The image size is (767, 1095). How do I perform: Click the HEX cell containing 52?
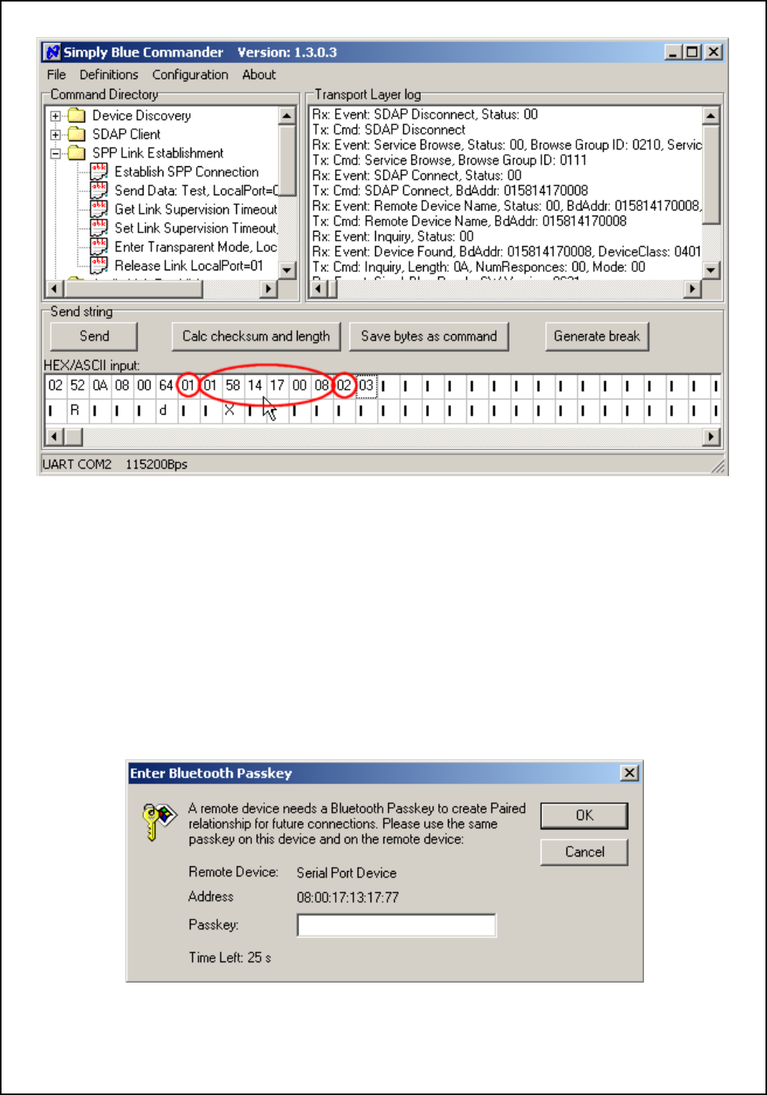(x=77, y=386)
